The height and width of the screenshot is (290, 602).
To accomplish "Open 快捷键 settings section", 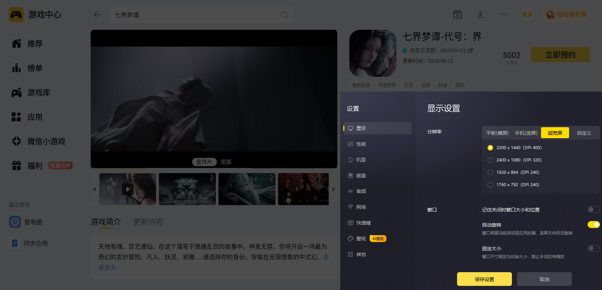I will (378, 223).
